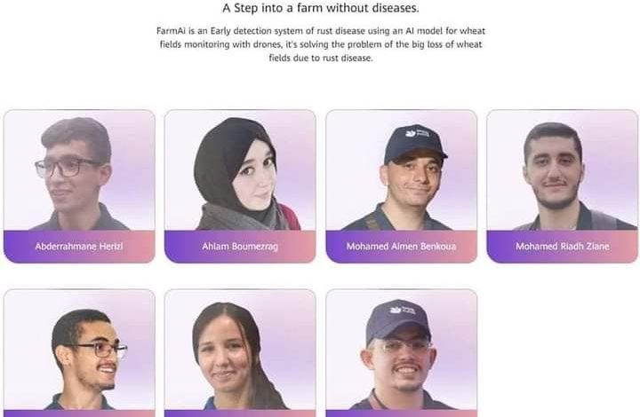640x417 pixels.
Task: Click the Abderrahmane Herizi name label
Action: pos(79,247)
